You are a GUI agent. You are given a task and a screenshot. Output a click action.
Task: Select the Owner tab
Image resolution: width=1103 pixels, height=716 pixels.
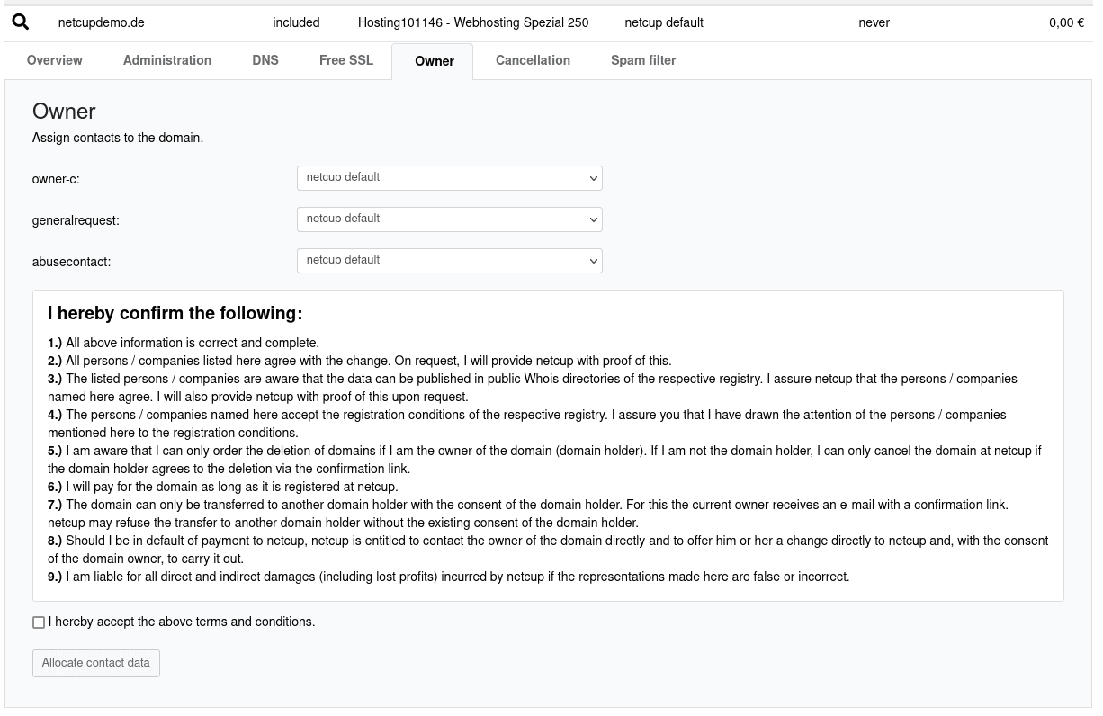pyautogui.click(x=434, y=62)
